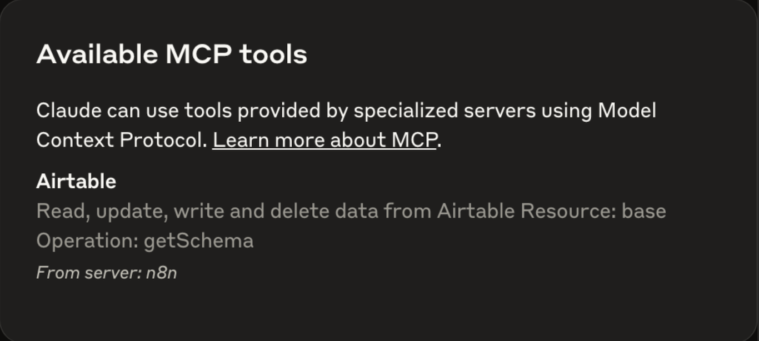Select the word MCP in the link
759x341 pixels.
click(x=414, y=140)
